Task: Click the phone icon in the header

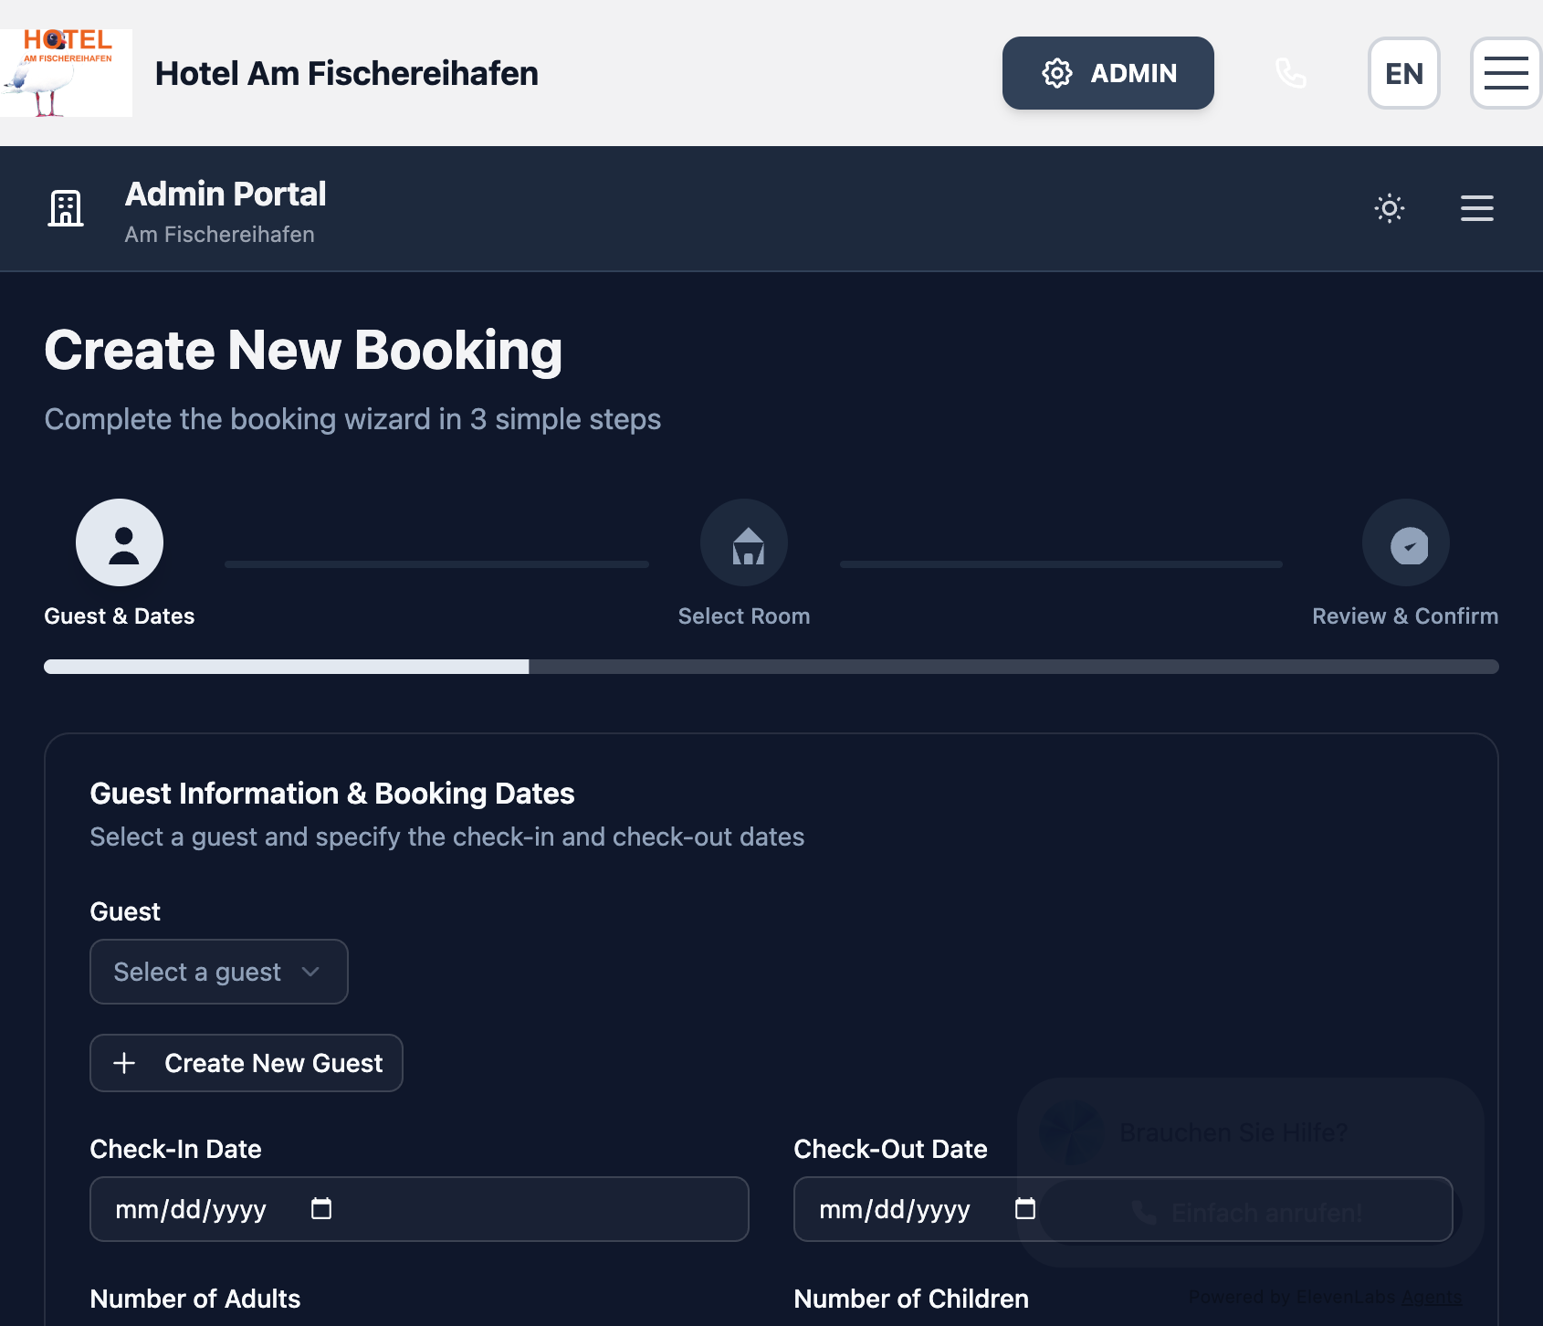Action: click(x=1290, y=73)
